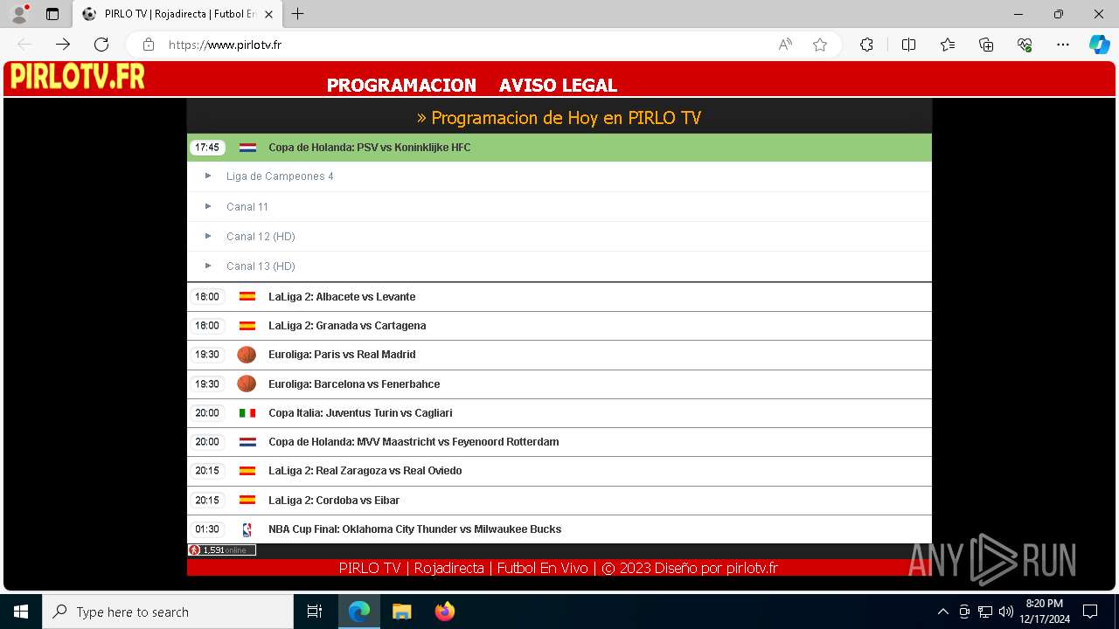The image size is (1119, 629).
Task: Select the Canal 11 stream link
Action: point(247,207)
